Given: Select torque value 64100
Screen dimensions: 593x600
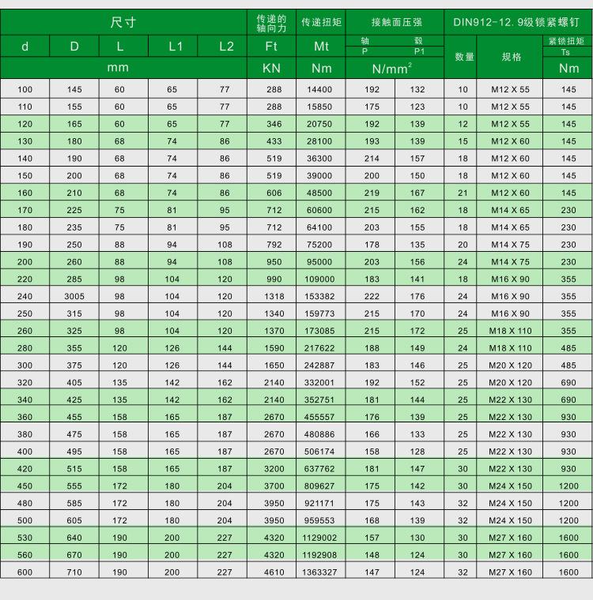Looking at the screenshot, I should 319,227.
